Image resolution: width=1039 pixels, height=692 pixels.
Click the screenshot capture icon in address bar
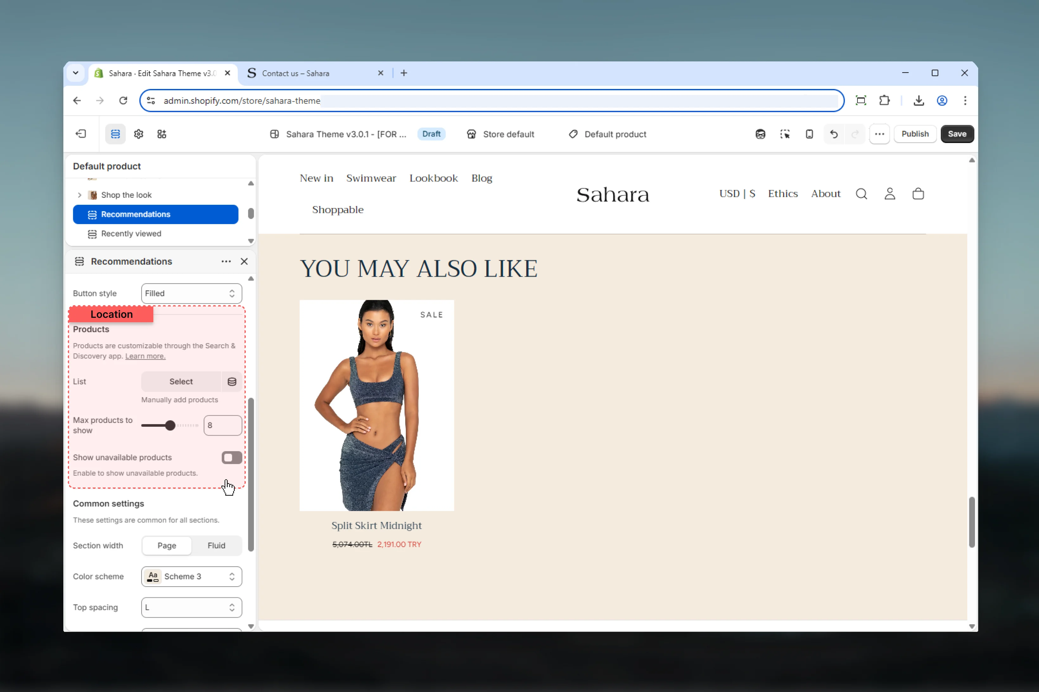tap(861, 101)
